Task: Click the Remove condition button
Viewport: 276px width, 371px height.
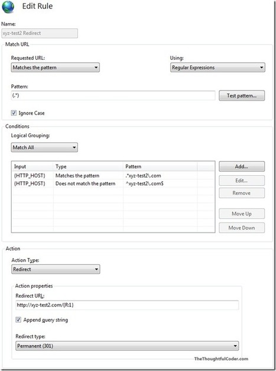Action: [x=242, y=193]
